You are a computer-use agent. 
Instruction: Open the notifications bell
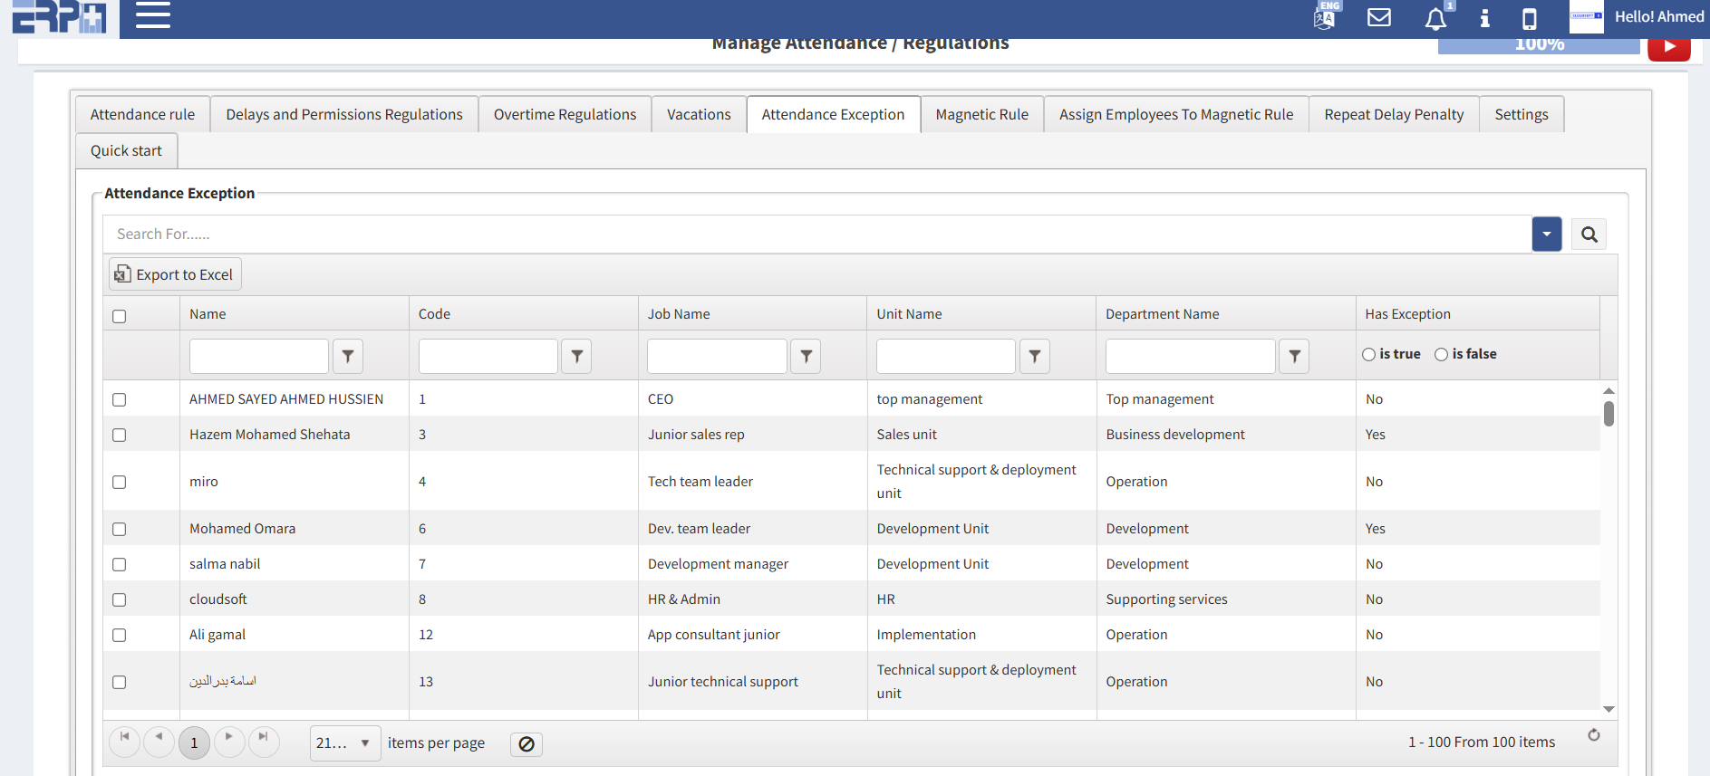1435,19
